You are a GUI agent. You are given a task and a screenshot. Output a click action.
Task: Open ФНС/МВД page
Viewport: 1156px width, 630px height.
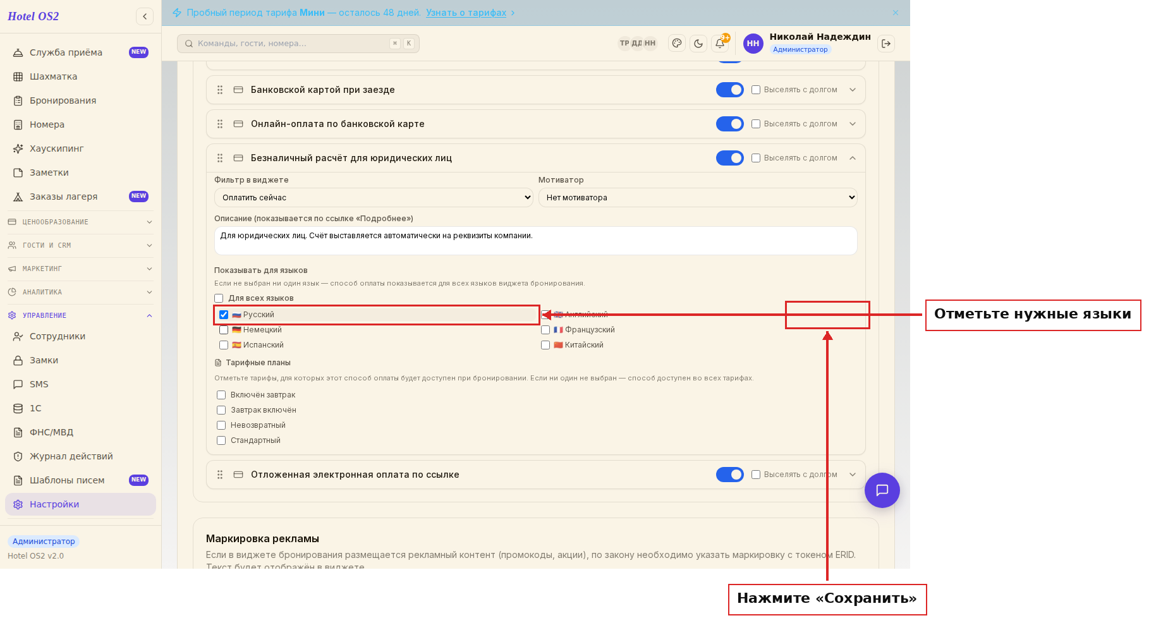(80, 432)
